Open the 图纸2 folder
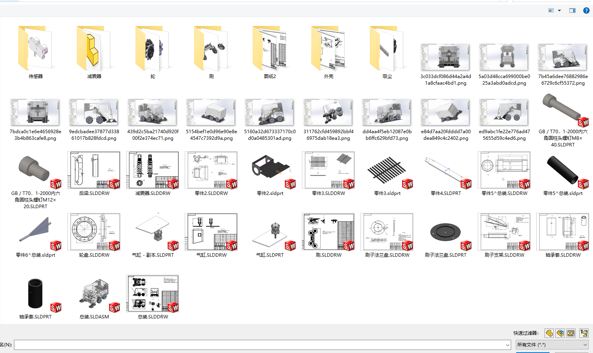 270,53
